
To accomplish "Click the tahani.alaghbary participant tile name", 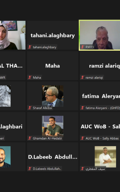I will pos(53,36).
